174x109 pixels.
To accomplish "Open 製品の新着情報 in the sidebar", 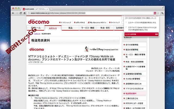I will pos(132,50).
